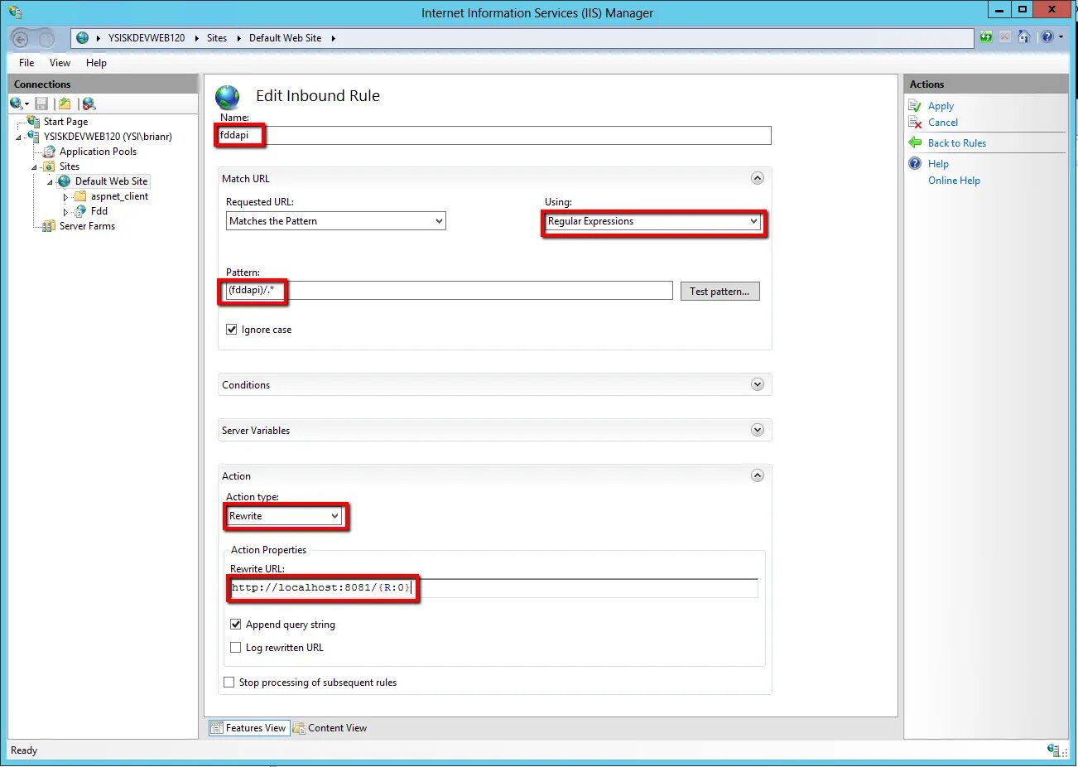Open the View menu
Viewport: 1078px width, 767px height.
(60, 63)
